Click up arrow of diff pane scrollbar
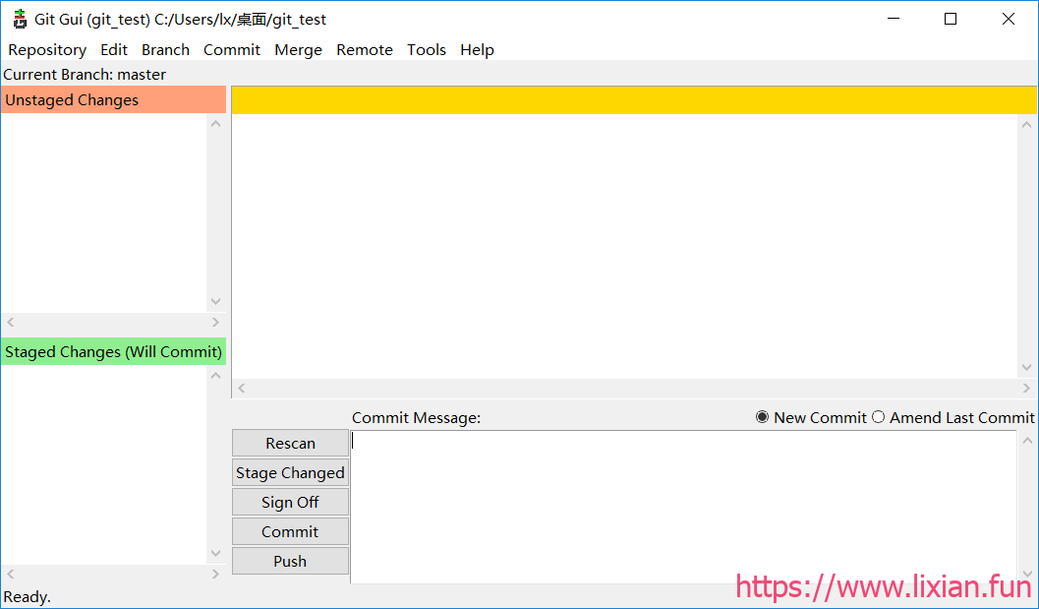Screen dimensions: 1039x609 (1027, 124)
